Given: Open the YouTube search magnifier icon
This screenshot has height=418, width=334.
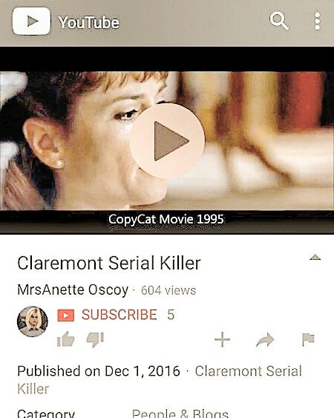Looking at the screenshot, I should (279, 21).
